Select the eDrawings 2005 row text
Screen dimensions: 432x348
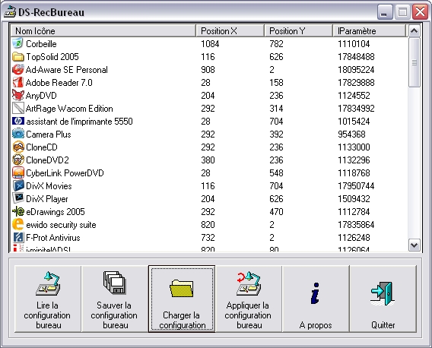tap(56, 212)
